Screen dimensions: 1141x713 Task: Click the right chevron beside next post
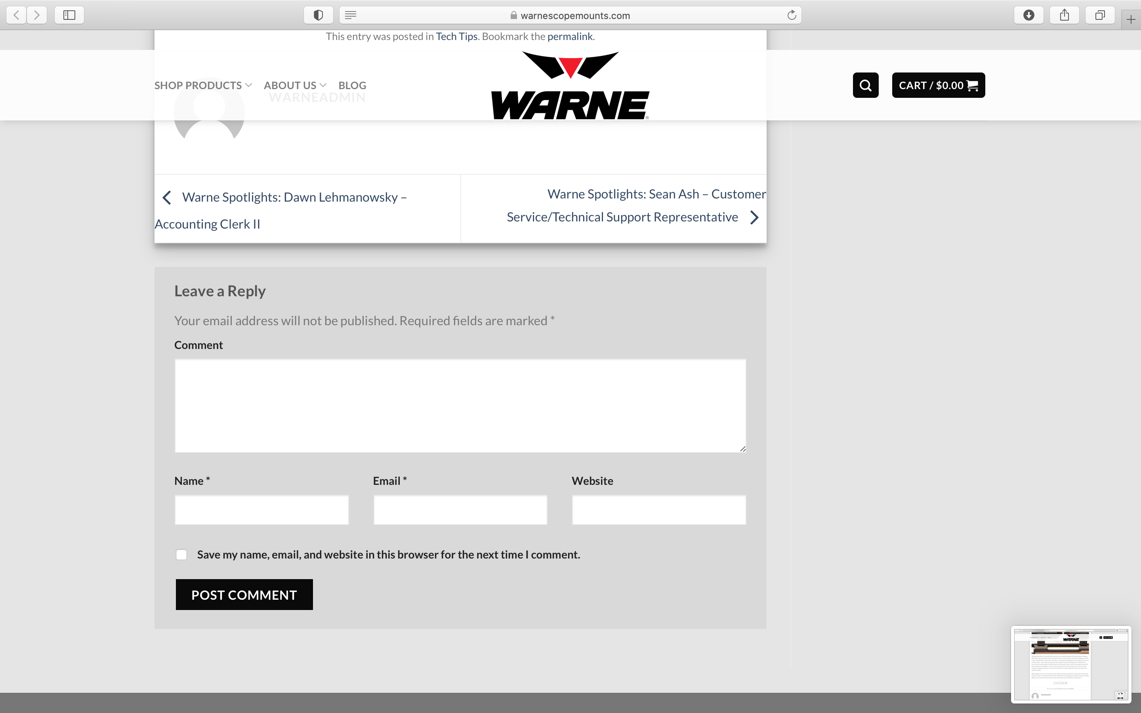(x=754, y=217)
